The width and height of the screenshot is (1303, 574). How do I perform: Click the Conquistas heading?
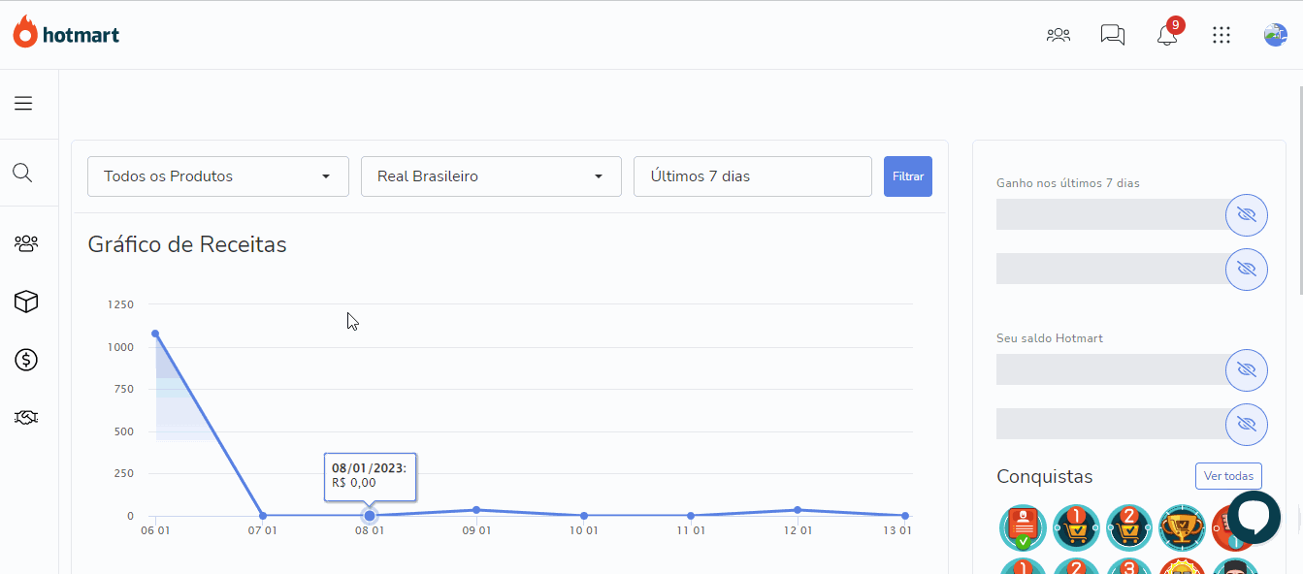1044,477
